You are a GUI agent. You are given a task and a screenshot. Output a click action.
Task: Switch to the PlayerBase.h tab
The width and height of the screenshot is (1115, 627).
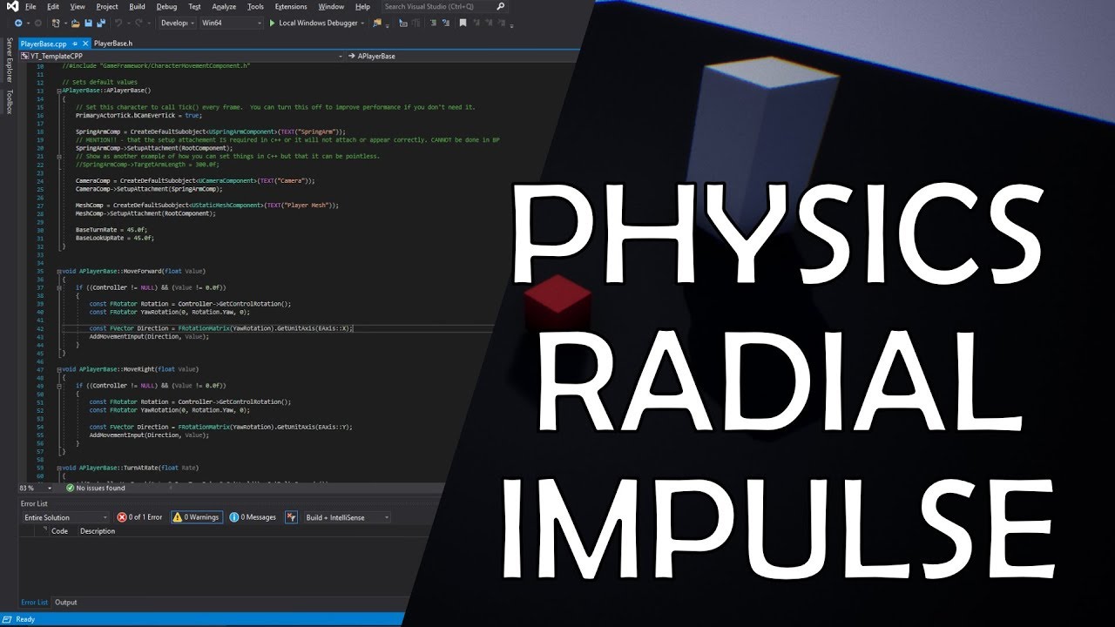coord(113,44)
